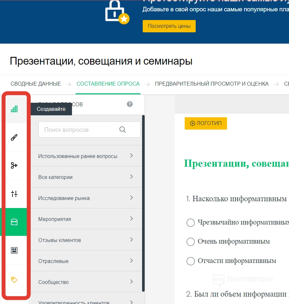The image size is (289, 304).
Task: Expand 'Сообщество' category
Action: [86, 282]
